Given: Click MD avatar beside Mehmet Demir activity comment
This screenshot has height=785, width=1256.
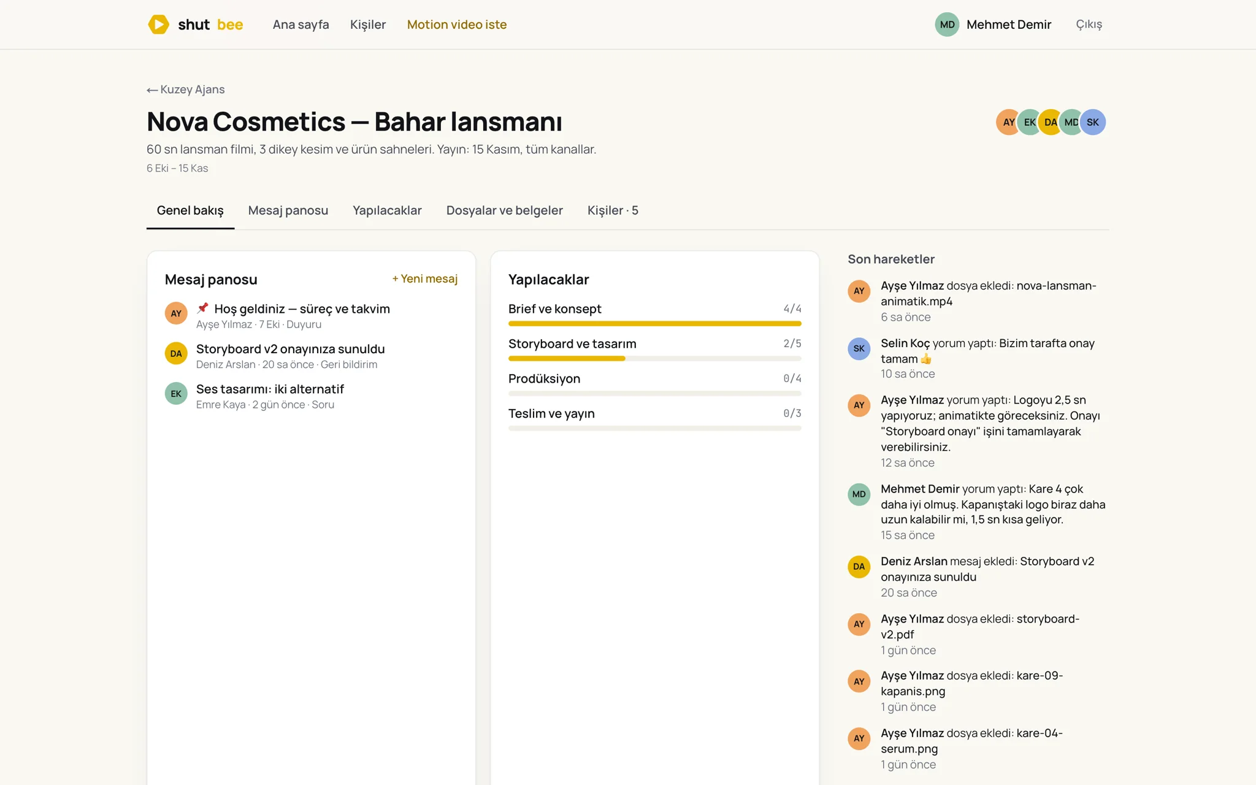Looking at the screenshot, I should point(859,494).
